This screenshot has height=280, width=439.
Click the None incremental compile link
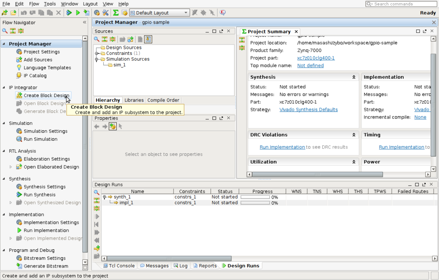point(420,117)
